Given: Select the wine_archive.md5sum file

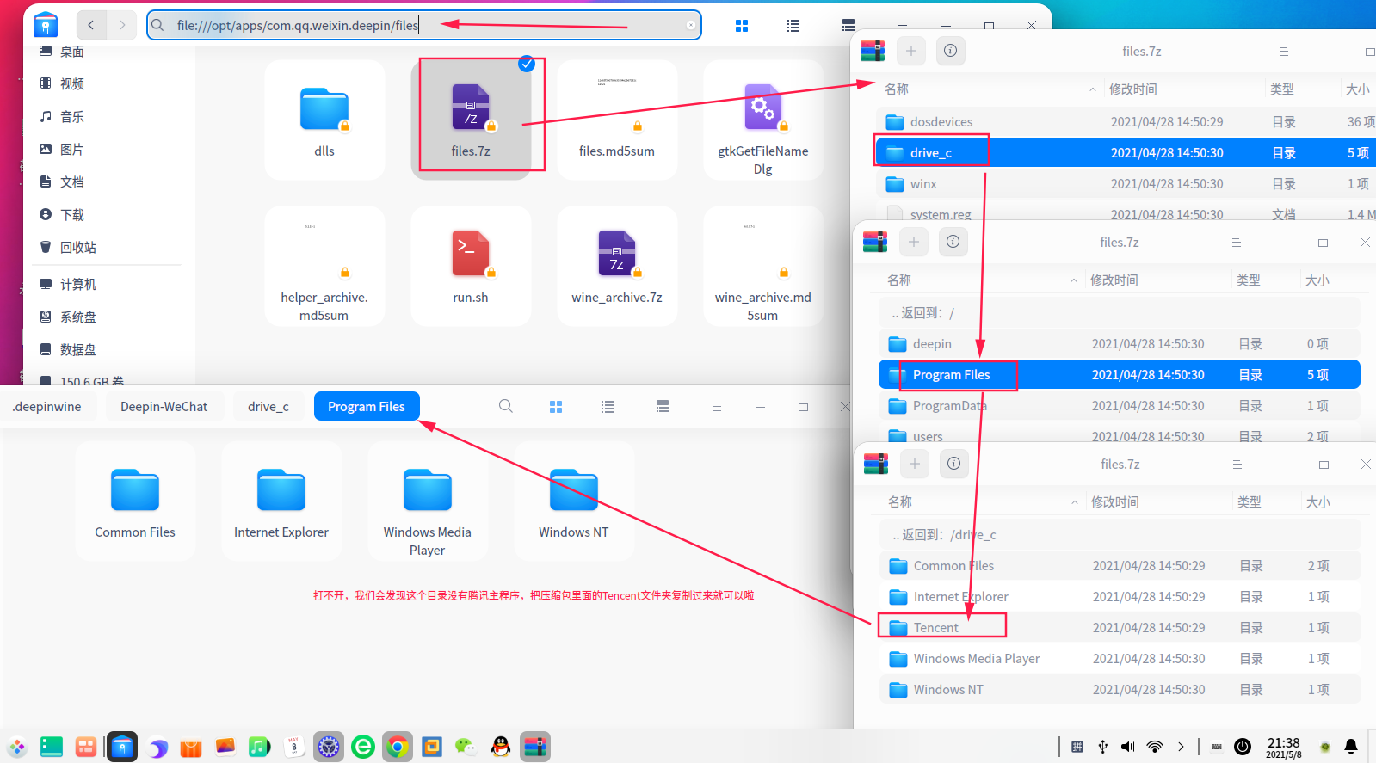Looking at the screenshot, I should point(763,266).
